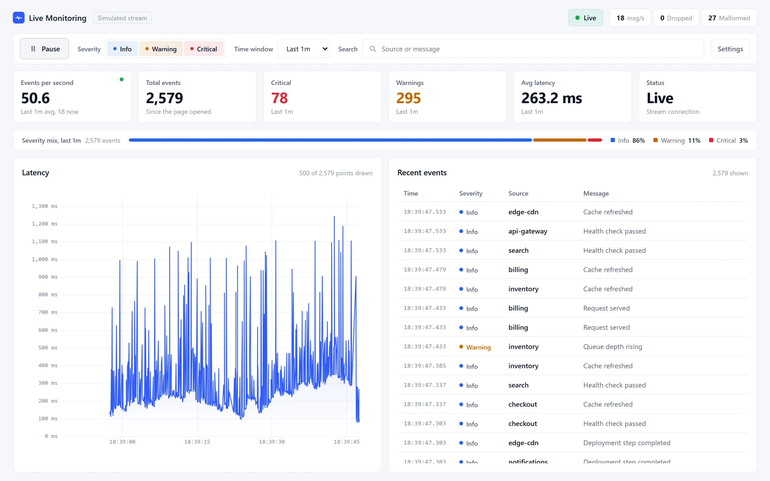
Task: Click the orange Warning legend square
Action: pos(655,140)
